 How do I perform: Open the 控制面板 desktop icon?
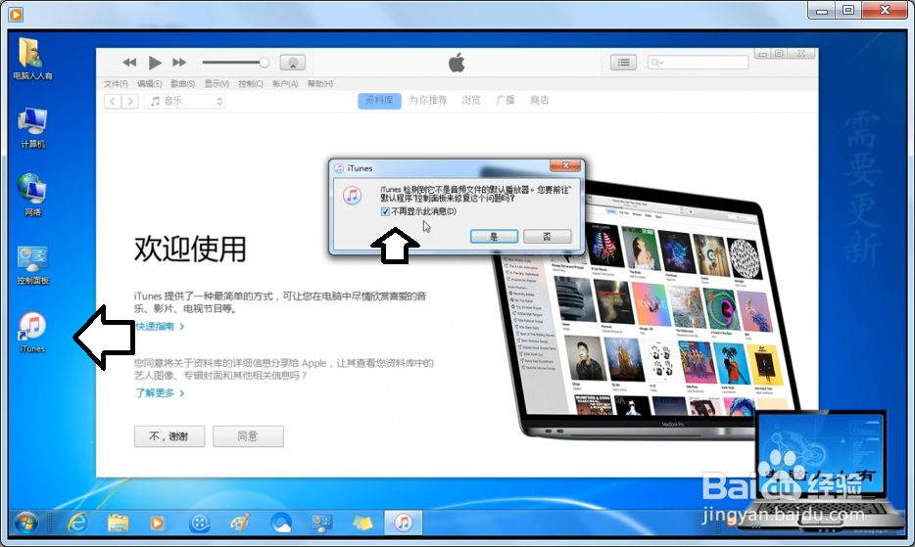(x=32, y=265)
